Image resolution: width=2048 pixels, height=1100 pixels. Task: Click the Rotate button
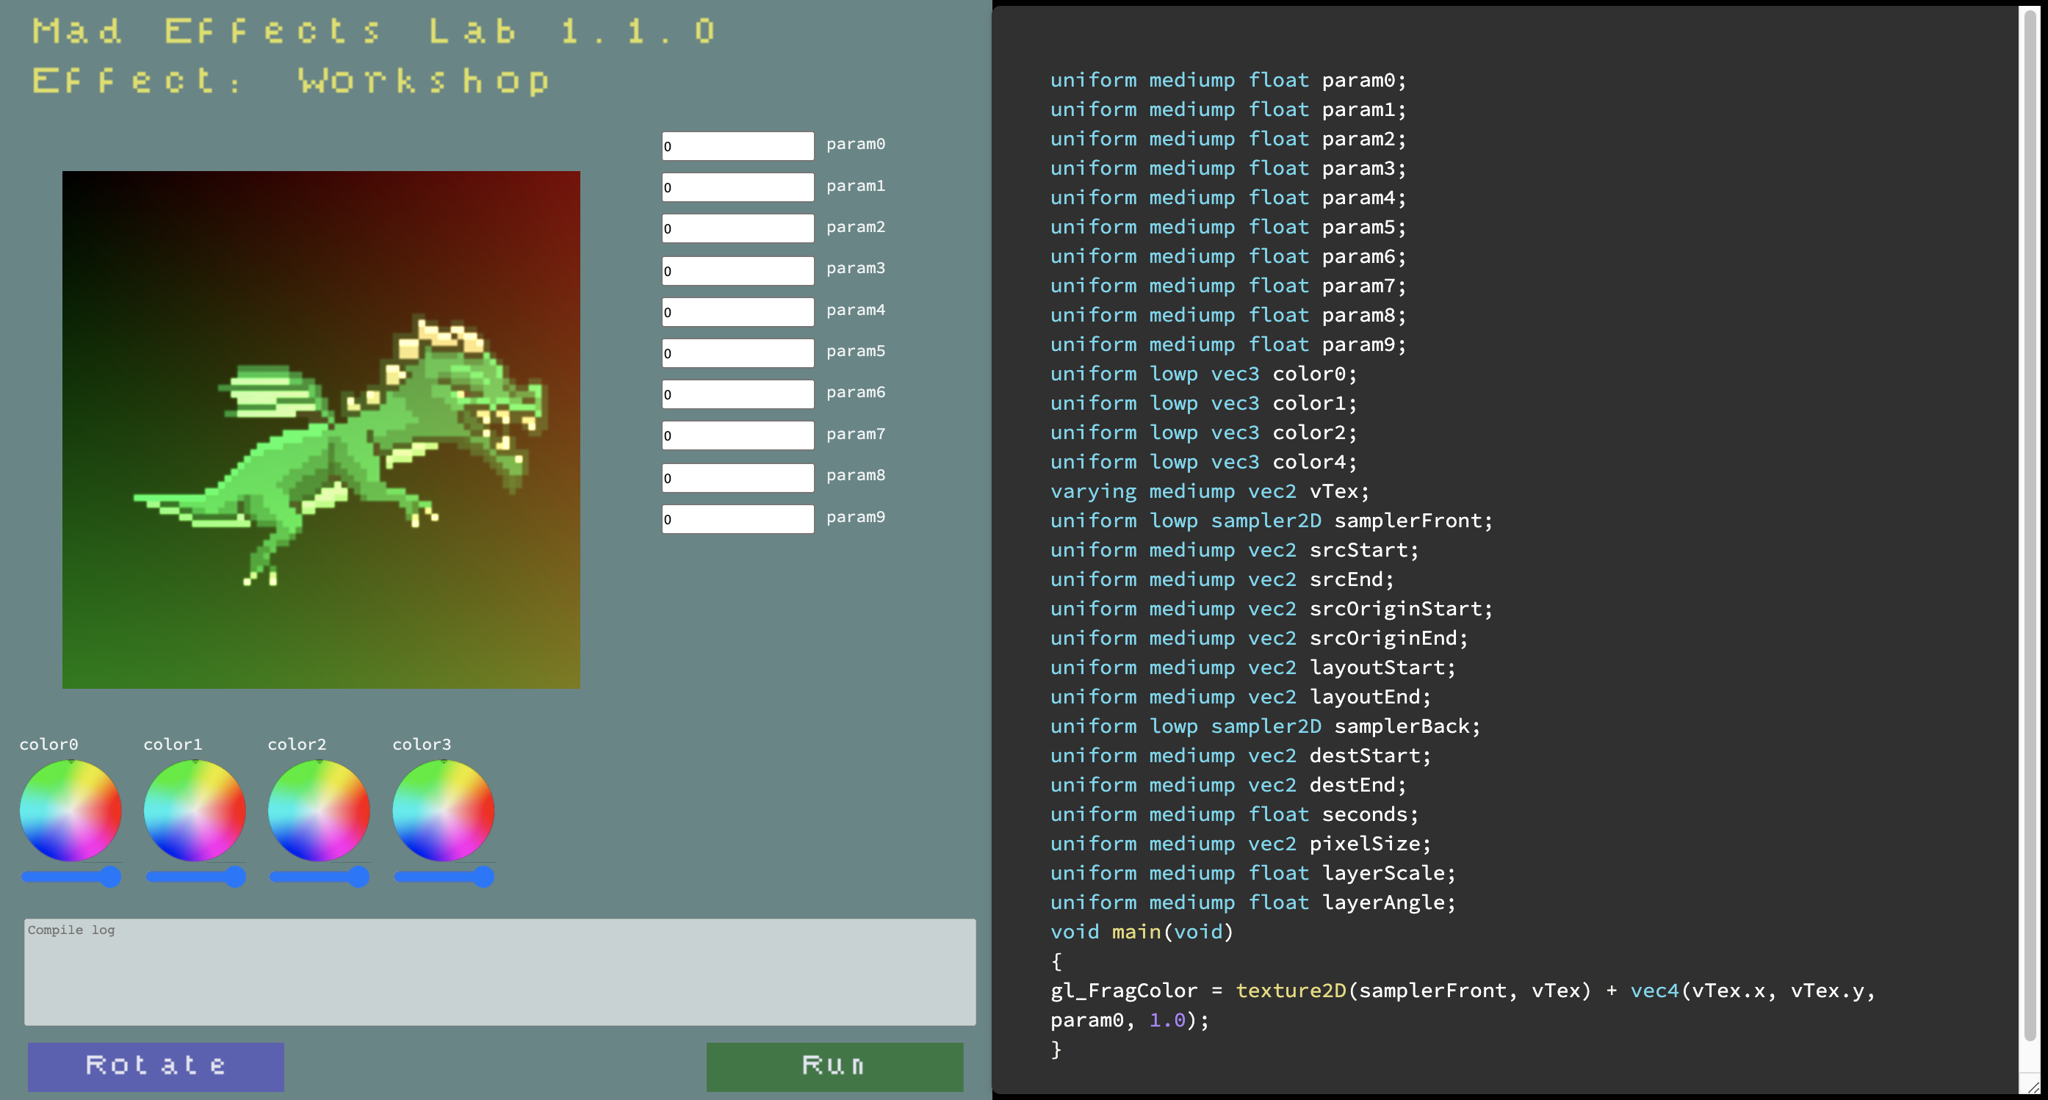tap(156, 1067)
